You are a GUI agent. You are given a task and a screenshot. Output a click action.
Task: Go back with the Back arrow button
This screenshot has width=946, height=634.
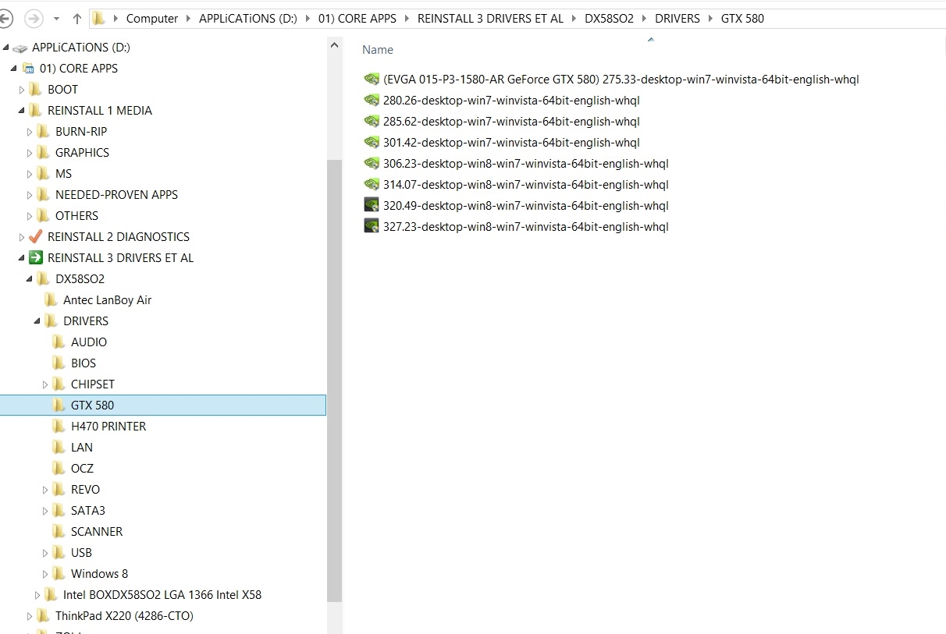[x=4, y=18]
